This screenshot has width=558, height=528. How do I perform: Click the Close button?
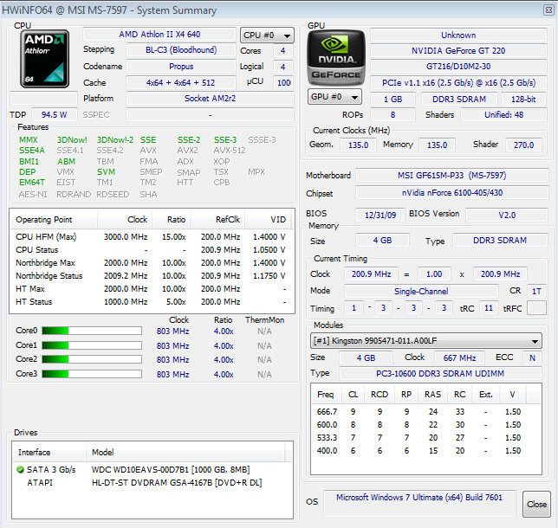(536, 504)
